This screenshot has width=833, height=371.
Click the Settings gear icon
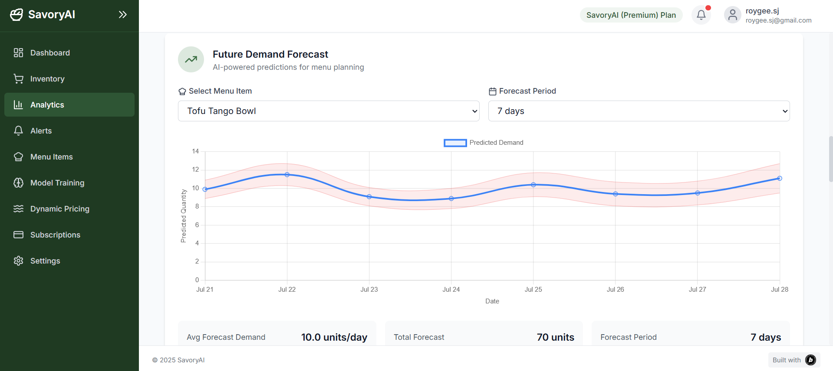(x=18, y=261)
